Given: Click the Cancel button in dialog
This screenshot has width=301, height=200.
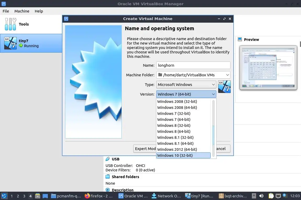Looking at the screenshot, I should click(x=223, y=149).
